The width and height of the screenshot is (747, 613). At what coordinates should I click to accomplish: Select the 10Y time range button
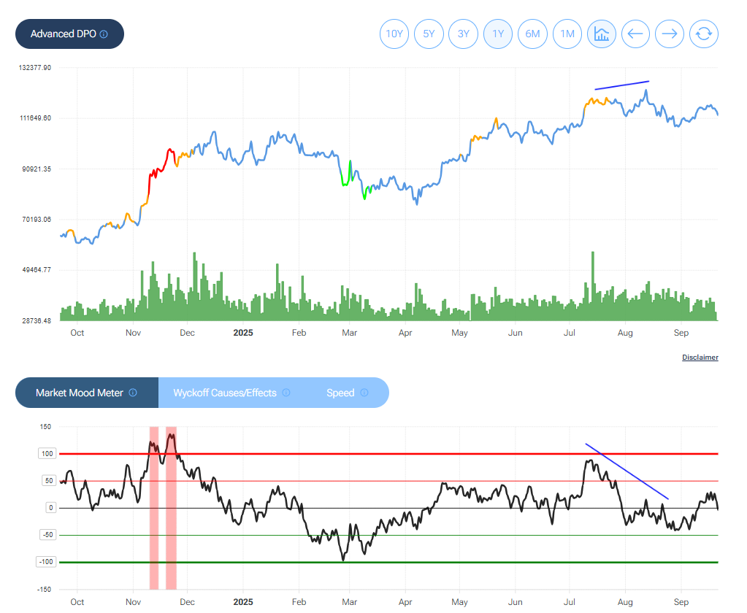[394, 34]
